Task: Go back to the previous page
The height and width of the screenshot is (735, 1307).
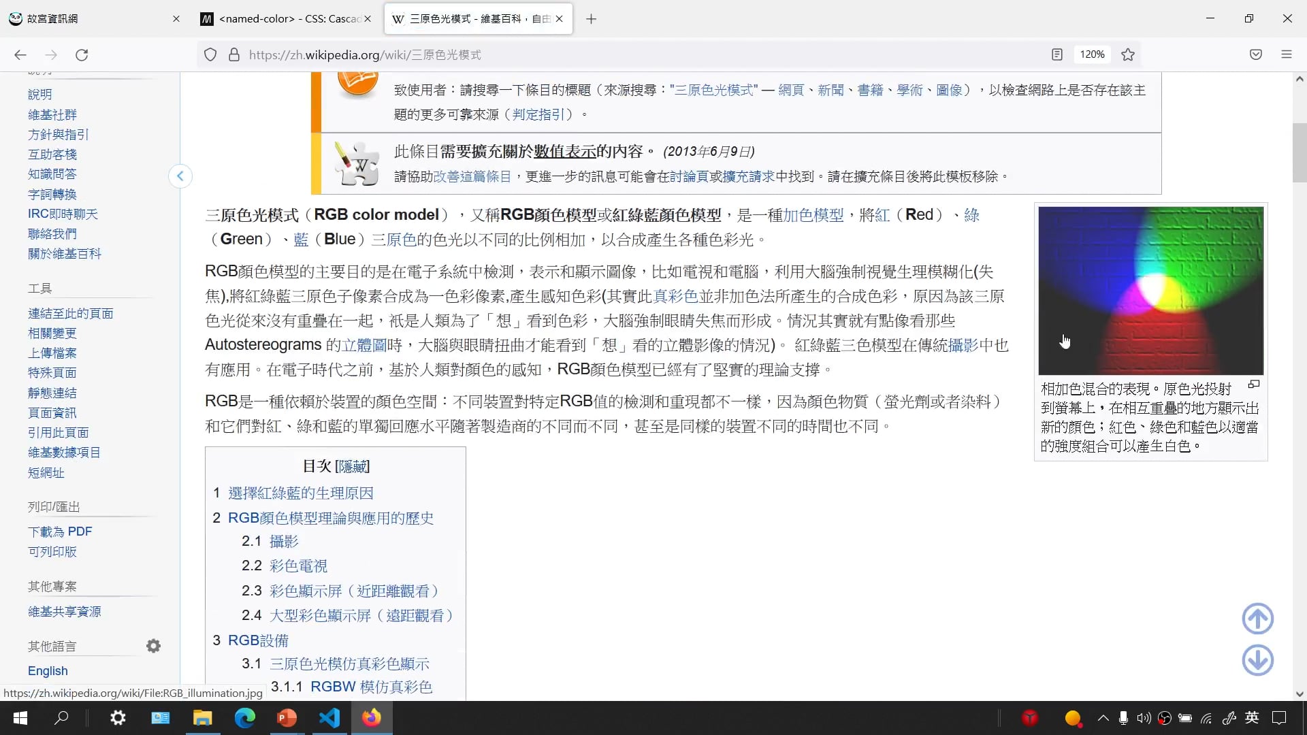Action: coord(20,54)
